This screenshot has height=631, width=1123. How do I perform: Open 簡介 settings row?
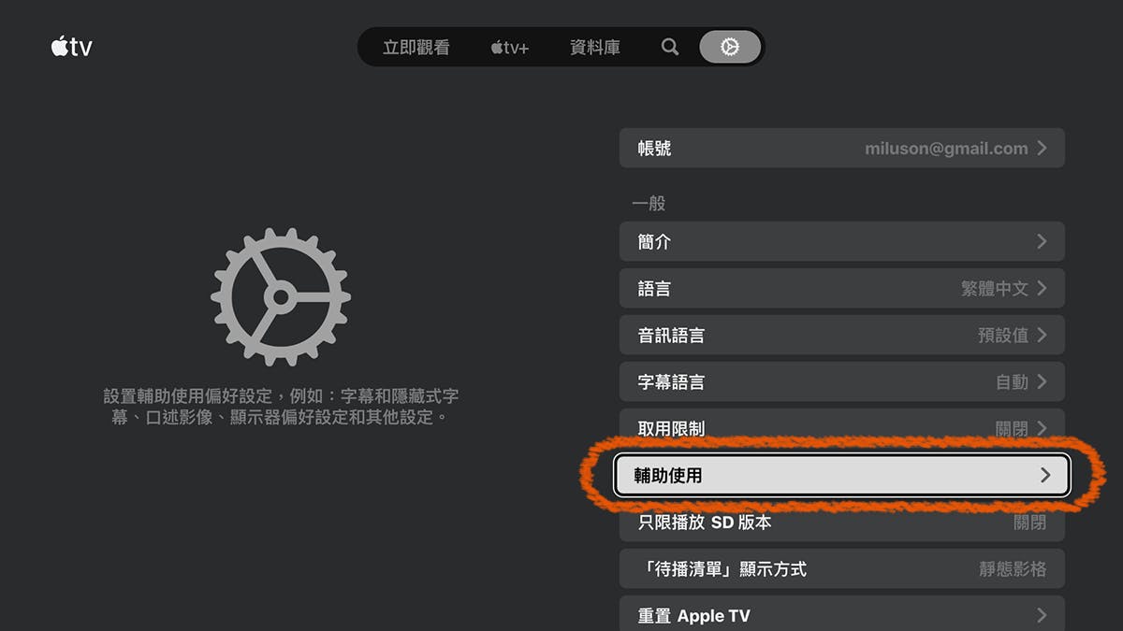tap(842, 241)
